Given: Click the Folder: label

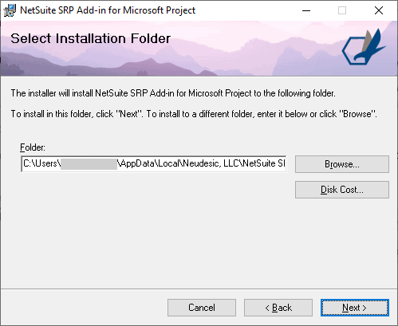Looking at the screenshot, I should 33,147.
